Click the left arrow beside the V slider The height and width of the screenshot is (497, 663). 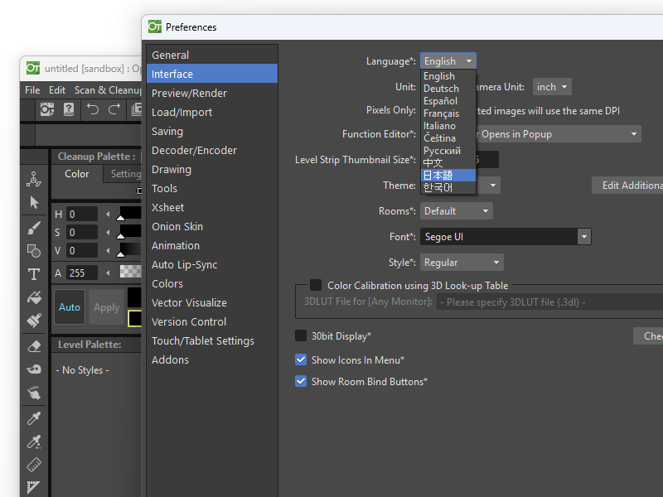pyautogui.click(x=108, y=251)
